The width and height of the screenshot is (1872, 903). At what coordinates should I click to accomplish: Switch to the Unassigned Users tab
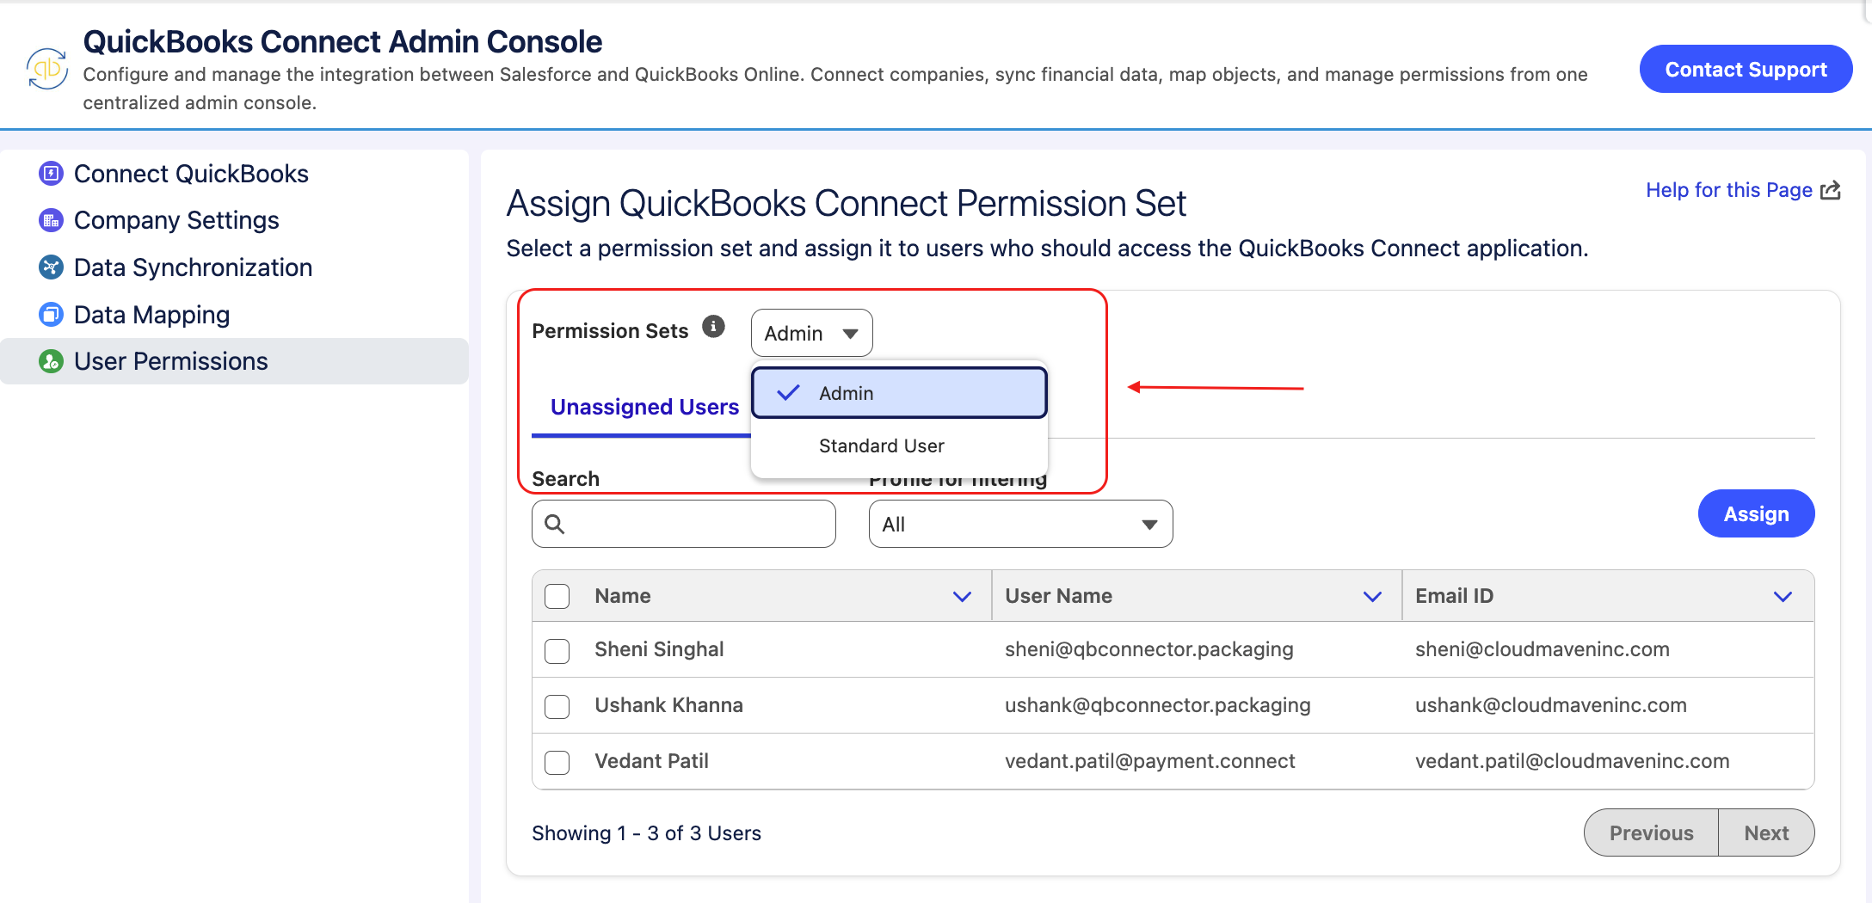[x=644, y=407]
